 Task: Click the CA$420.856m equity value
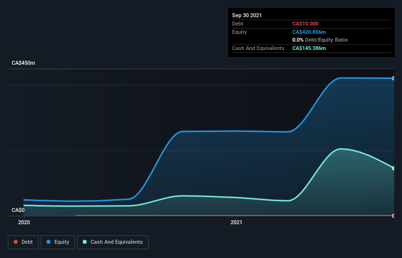pos(309,32)
